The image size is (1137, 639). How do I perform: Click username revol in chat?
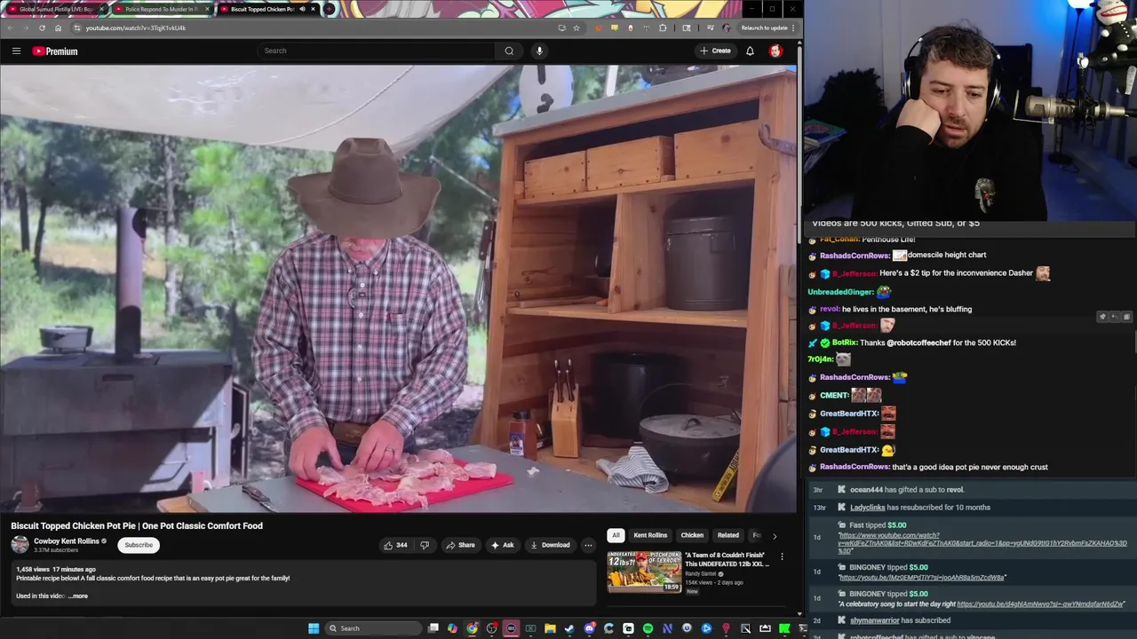click(x=829, y=309)
